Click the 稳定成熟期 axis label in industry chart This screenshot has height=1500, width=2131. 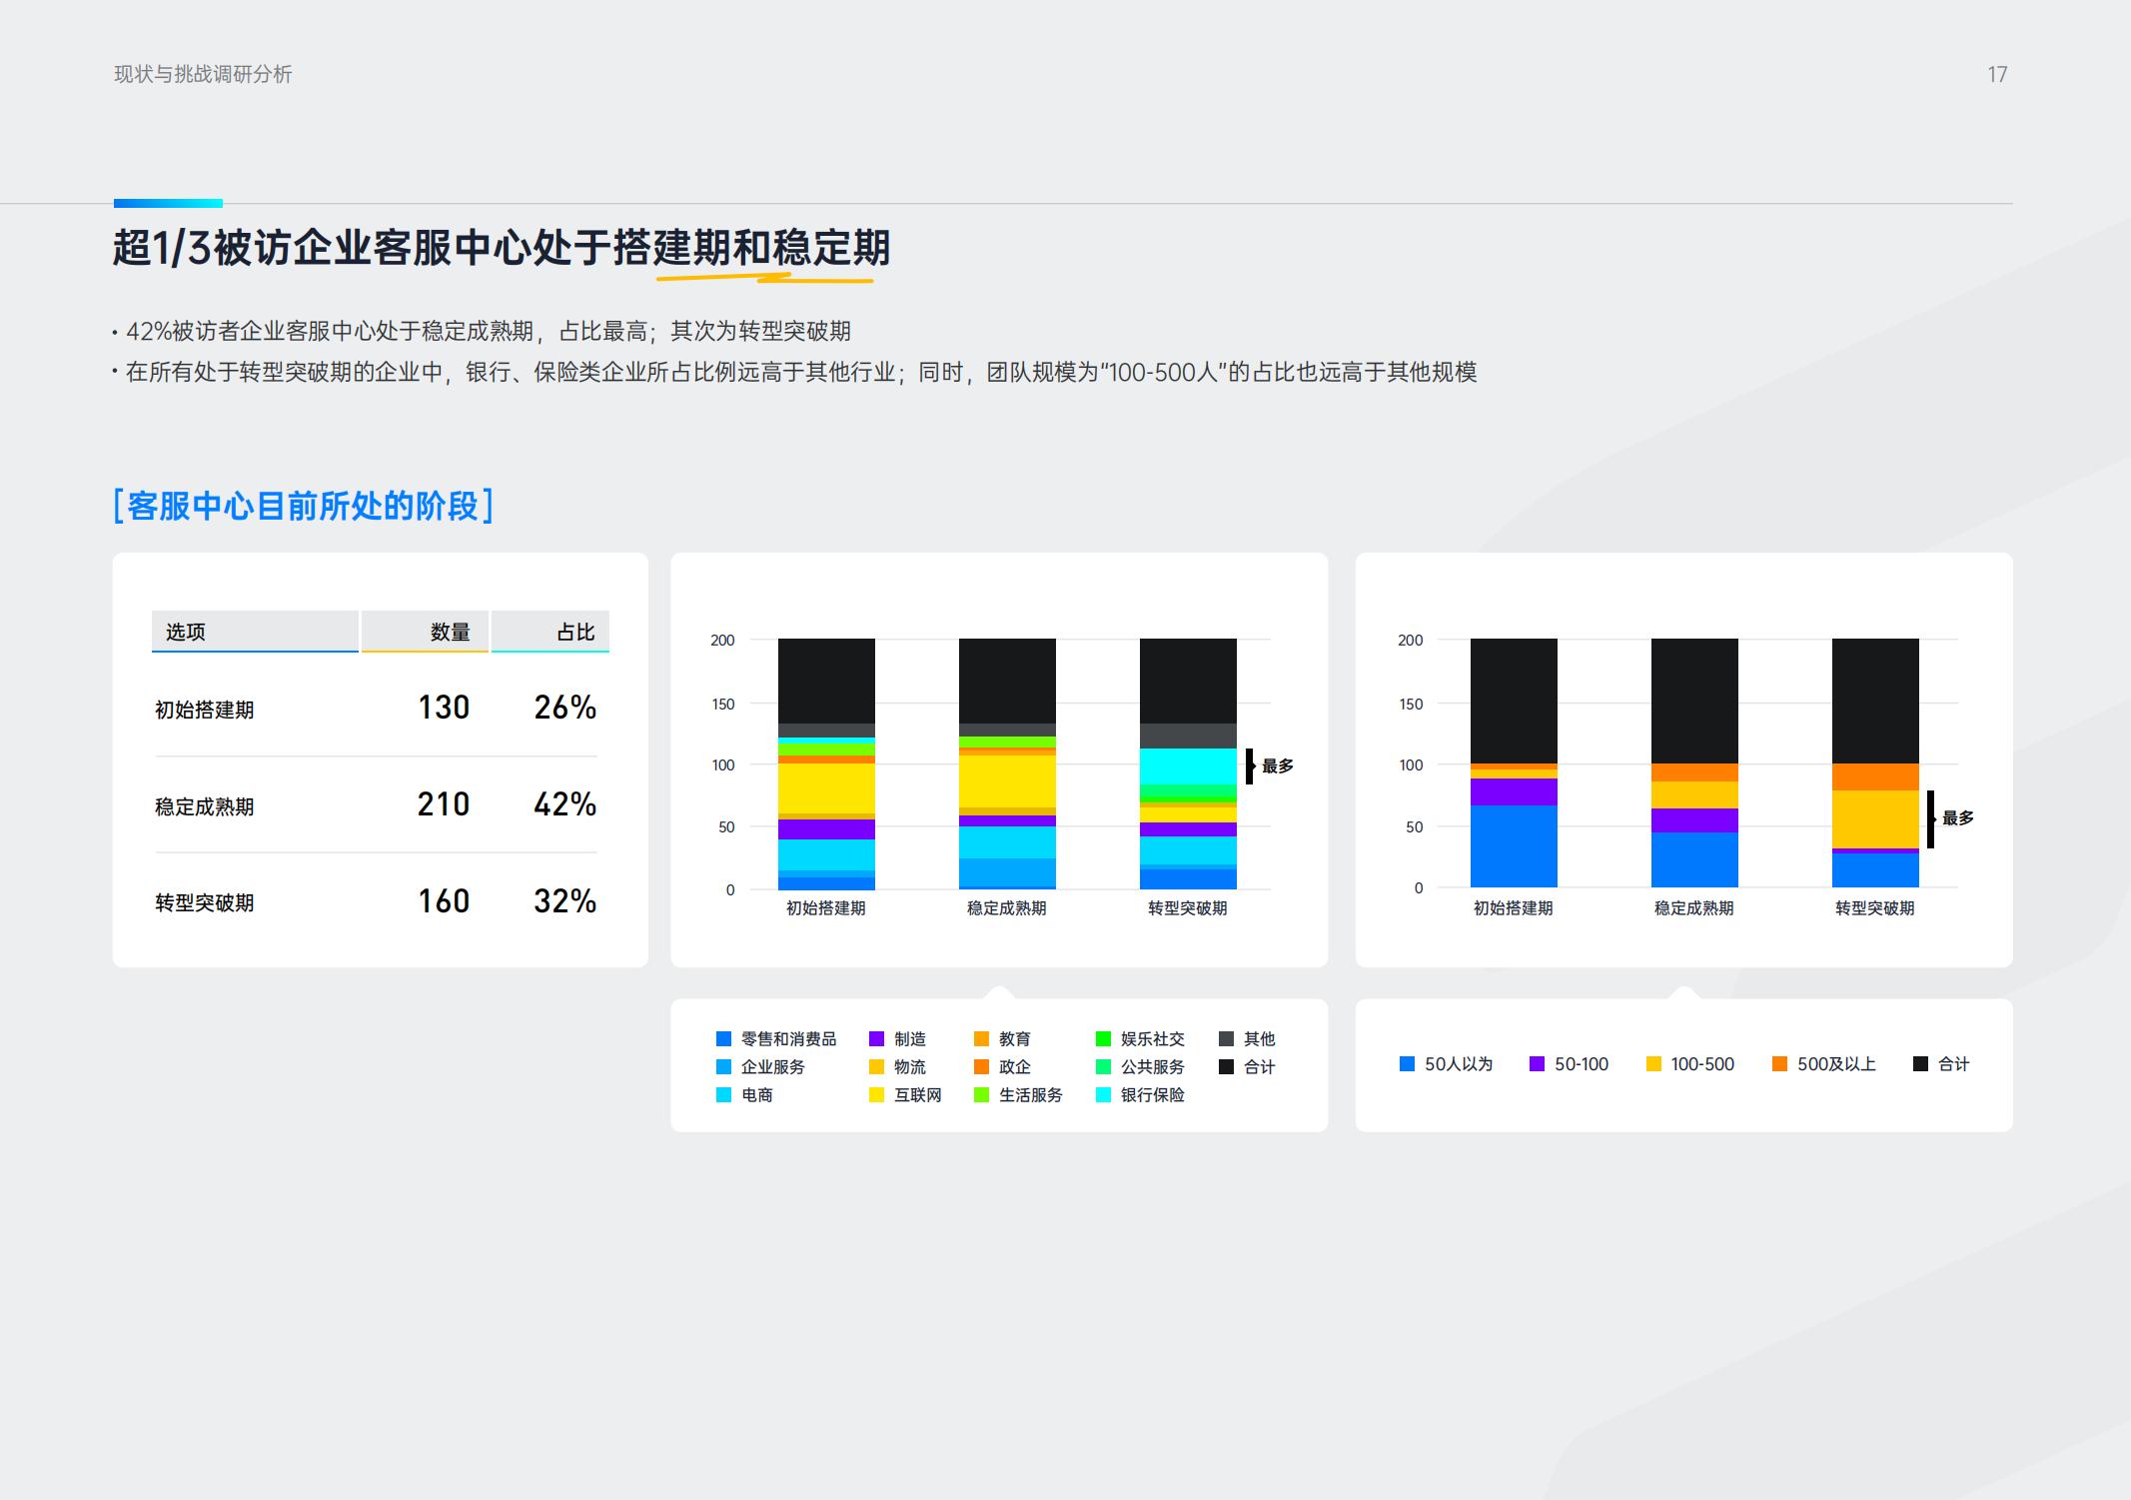1007,908
